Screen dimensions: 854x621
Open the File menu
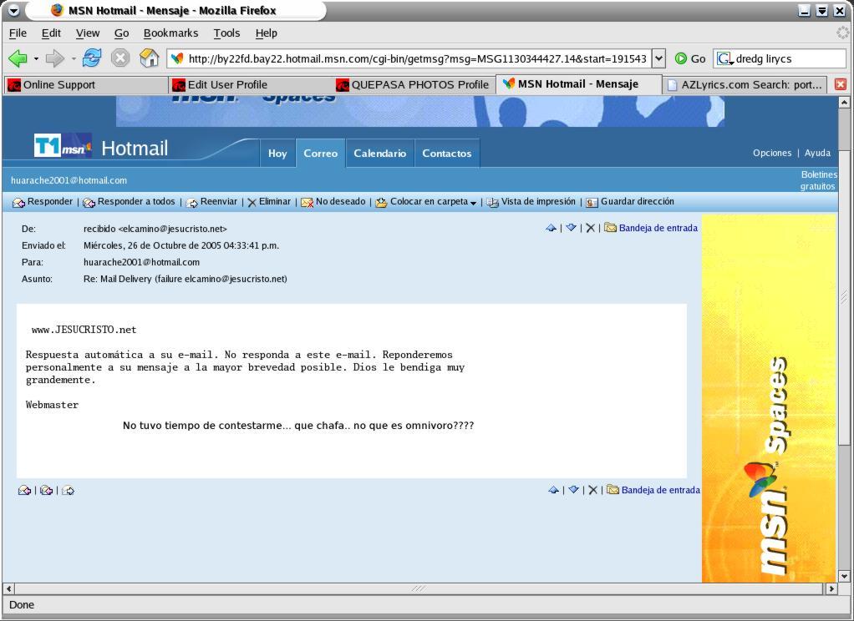tap(18, 33)
